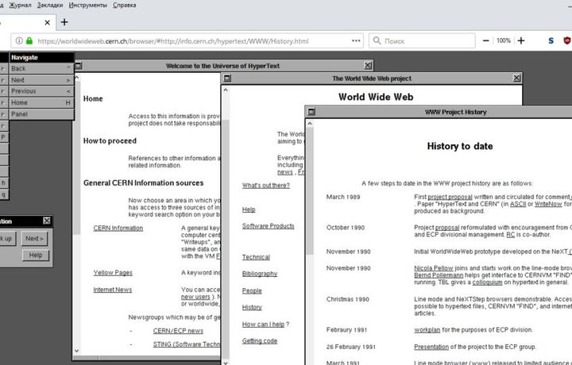Open the CERN Information link
The height and width of the screenshot is (365, 572).
pyautogui.click(x=118, y=228)
